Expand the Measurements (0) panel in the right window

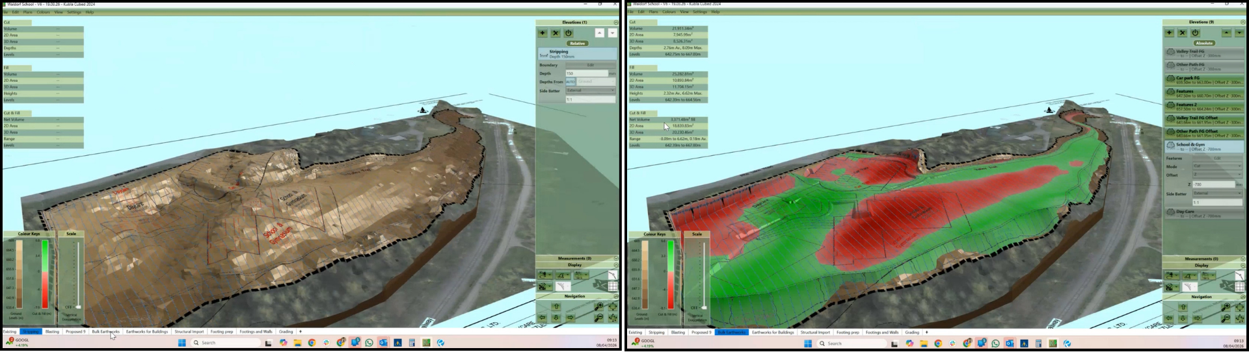tap(1242, 258)
